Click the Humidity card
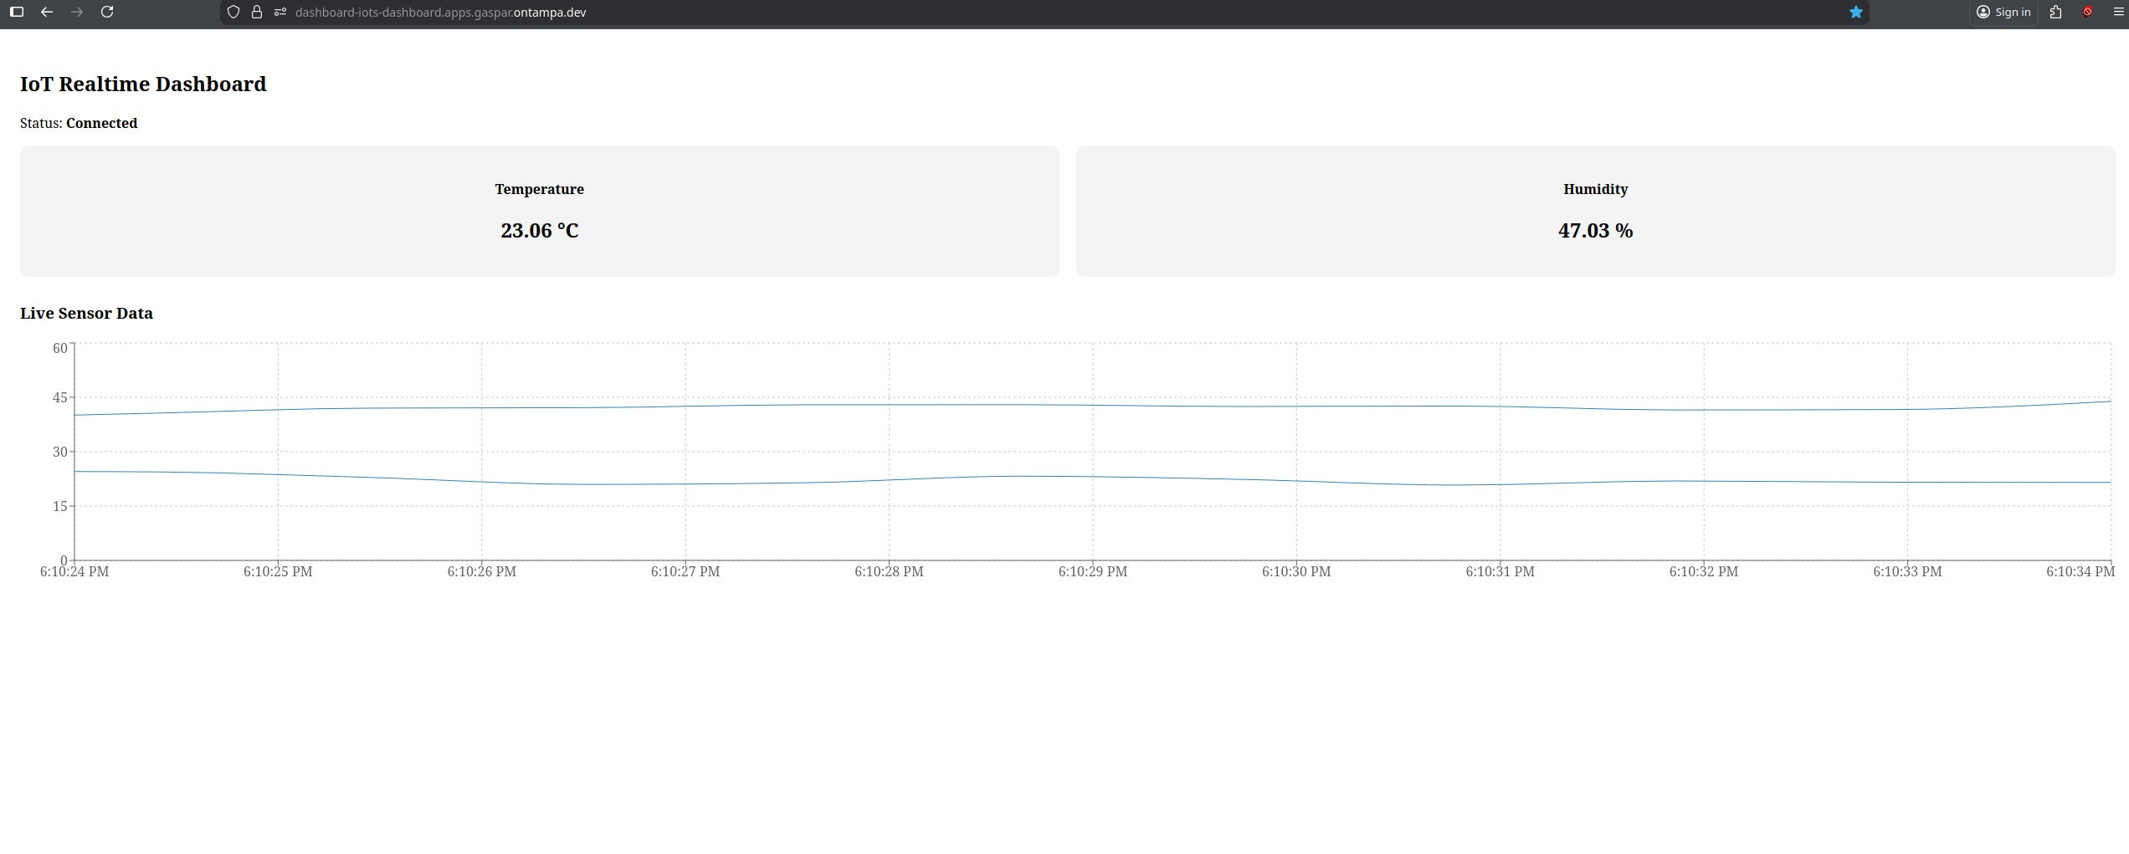Image resolution: width=2129 pixels, height=854 pixels. pos(1595,211)
